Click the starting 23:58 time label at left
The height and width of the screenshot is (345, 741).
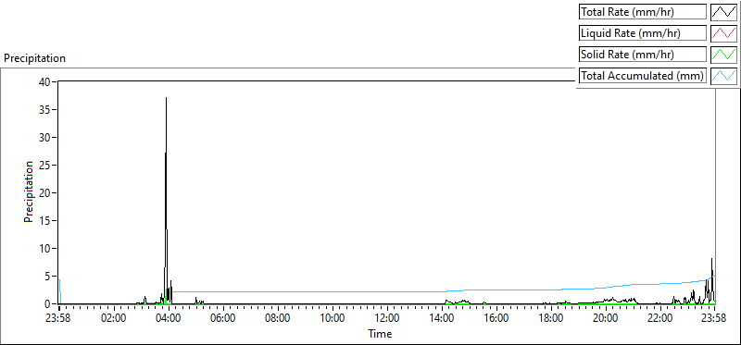(x=59, y=317)
